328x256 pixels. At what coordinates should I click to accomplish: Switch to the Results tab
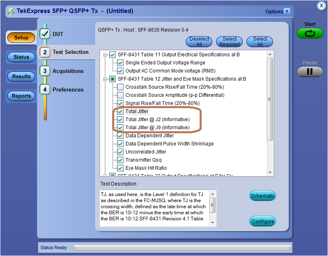21,77
